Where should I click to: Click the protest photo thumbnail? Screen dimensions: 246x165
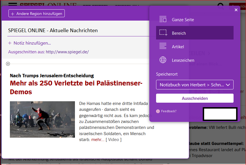[42, 119]
